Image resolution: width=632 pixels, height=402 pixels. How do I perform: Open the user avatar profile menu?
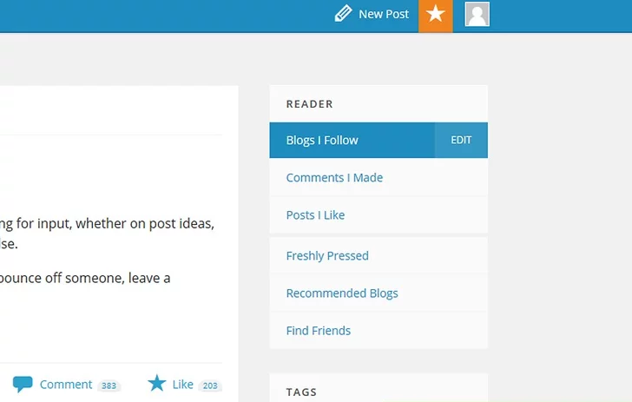click(x=477, y=14)
